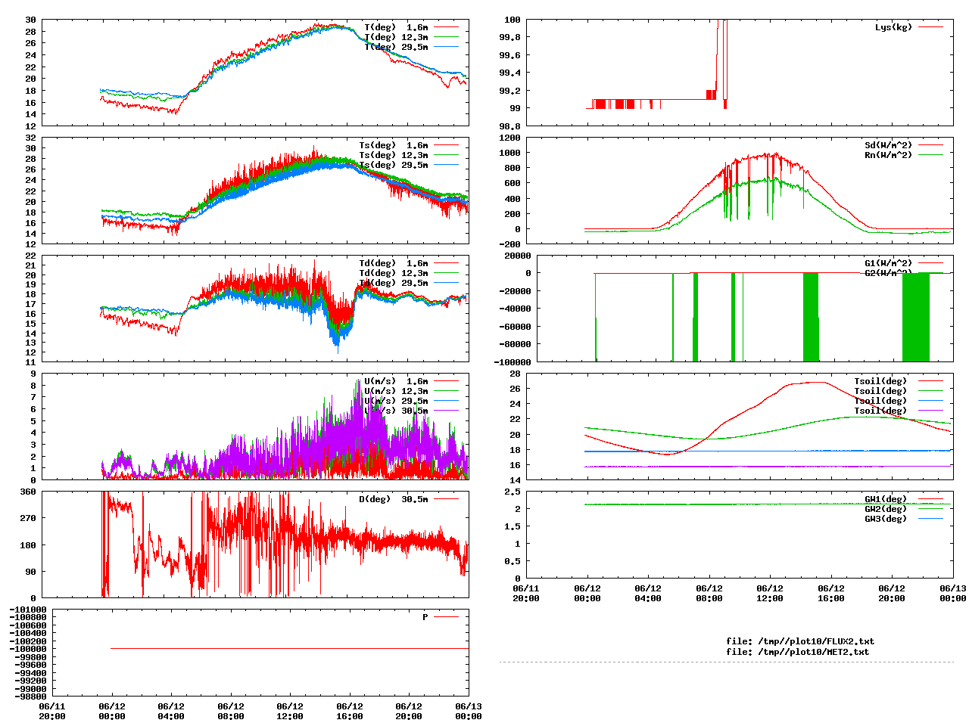The image size is (969, 726).
Task: Select the file path /tmp//plot10/MET2.txt
Action: pos(814,651)
